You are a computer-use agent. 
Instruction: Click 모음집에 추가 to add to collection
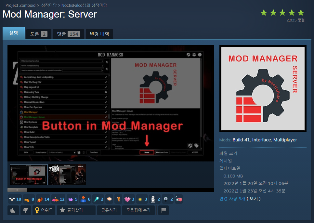coord(138,210)
